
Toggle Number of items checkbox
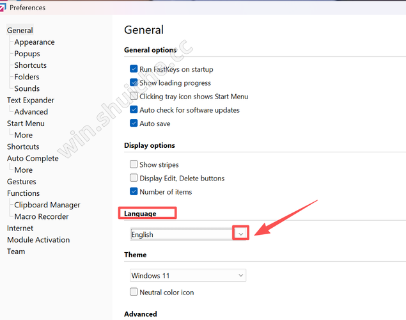pos(134,192)
